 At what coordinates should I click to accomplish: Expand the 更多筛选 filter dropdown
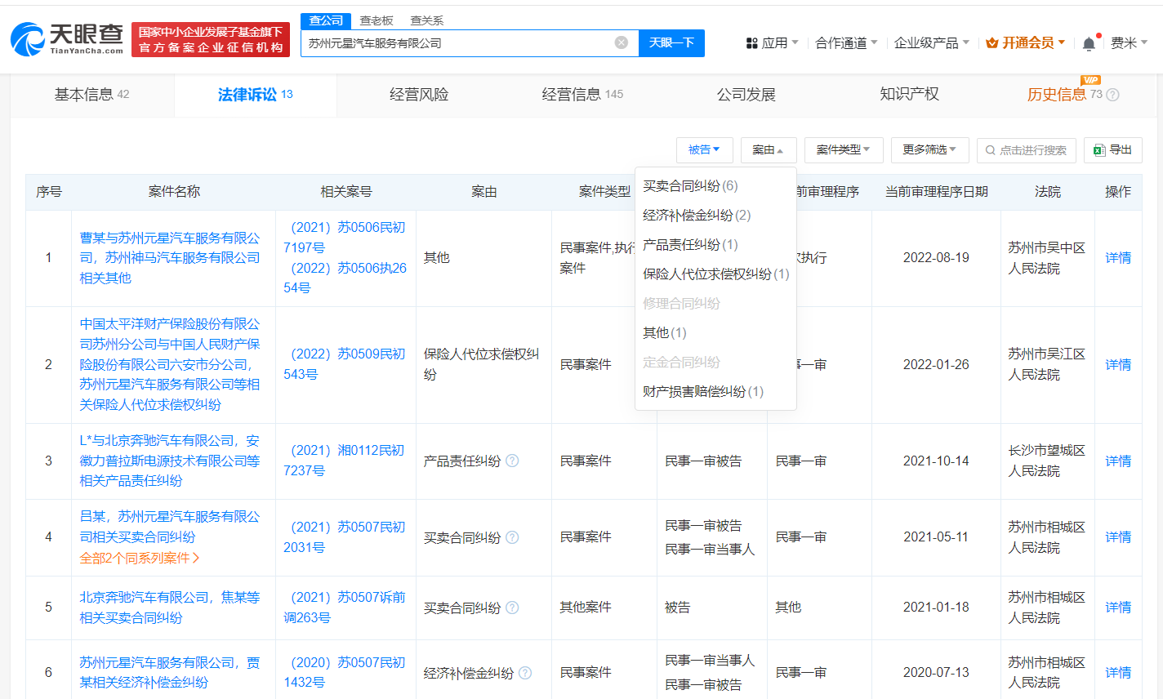(x=929, y=150)
